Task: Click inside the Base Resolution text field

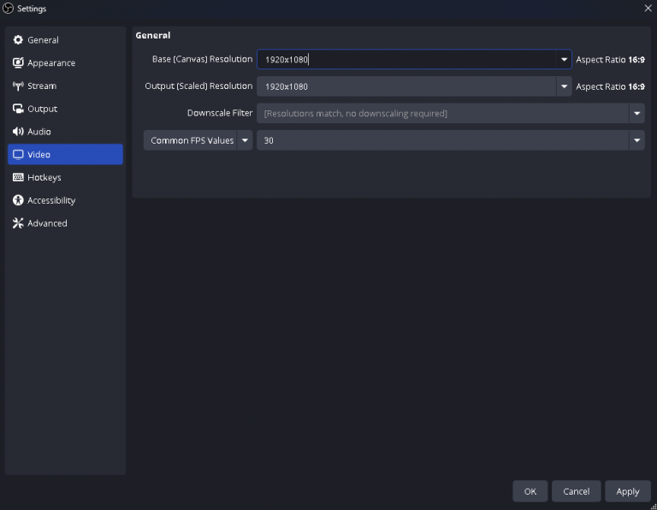Action: (x=406, y=60)
